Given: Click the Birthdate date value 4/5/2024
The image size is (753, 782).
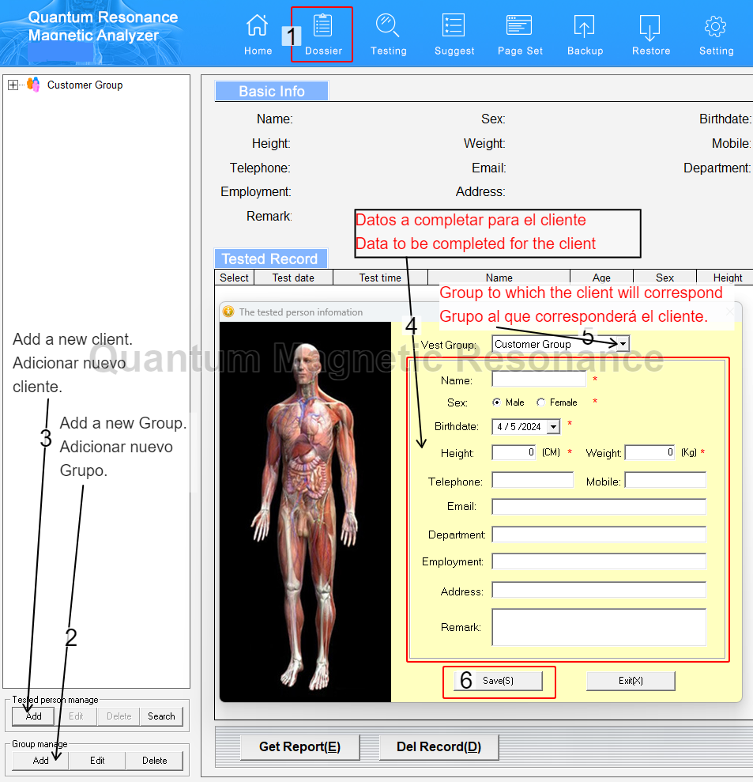Looking at the screenshot, I should click(519, 427).
